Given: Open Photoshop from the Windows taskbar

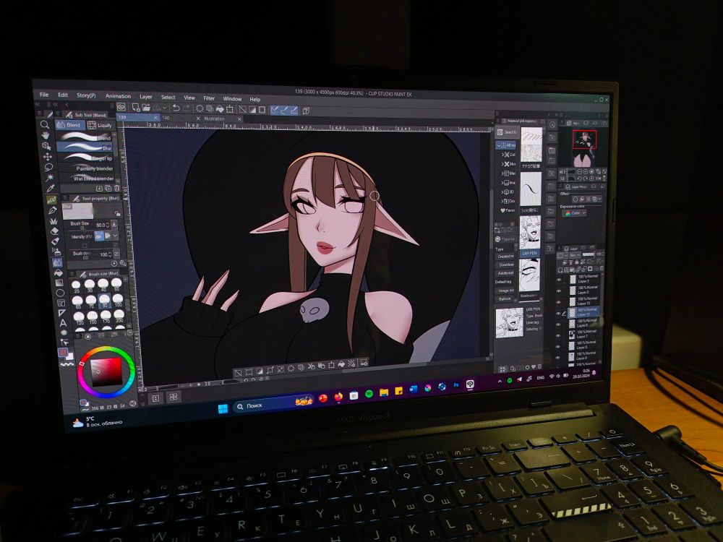Looking at the screenshot, I should pyautogui.click(x=456, y=385).
